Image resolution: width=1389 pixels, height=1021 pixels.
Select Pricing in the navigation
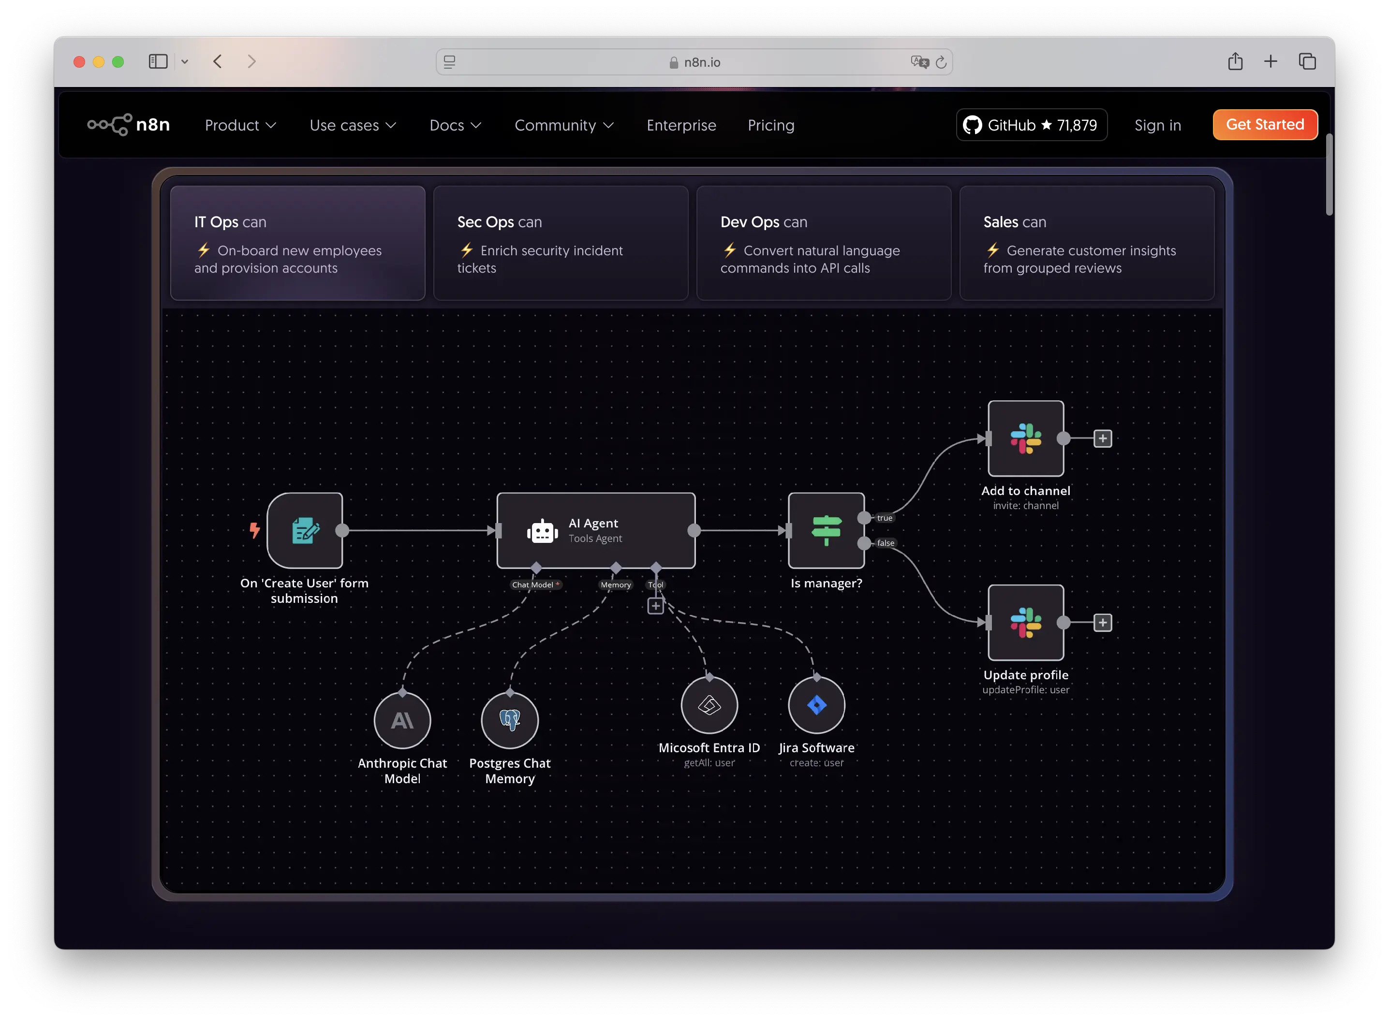coord(771,125)
